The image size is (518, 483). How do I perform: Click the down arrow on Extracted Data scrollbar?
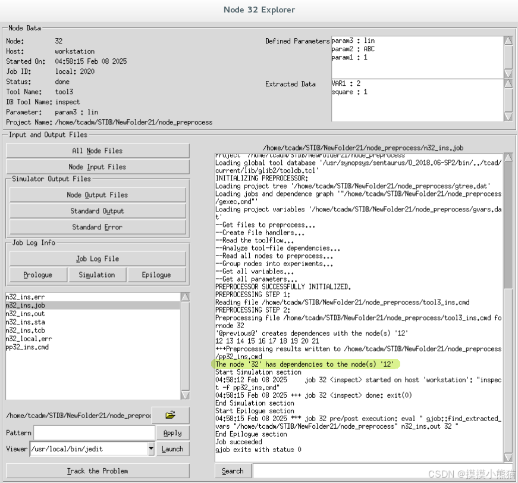(x=508, y=117)
